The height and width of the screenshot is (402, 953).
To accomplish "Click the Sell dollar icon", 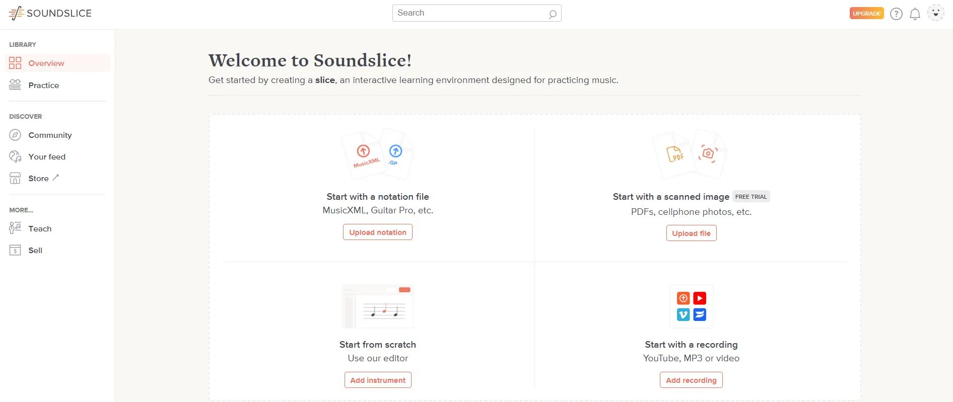I will point(15,250).
